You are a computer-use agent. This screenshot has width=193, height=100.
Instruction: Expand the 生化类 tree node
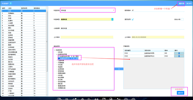pyautogui.click(x=57, y=79)
